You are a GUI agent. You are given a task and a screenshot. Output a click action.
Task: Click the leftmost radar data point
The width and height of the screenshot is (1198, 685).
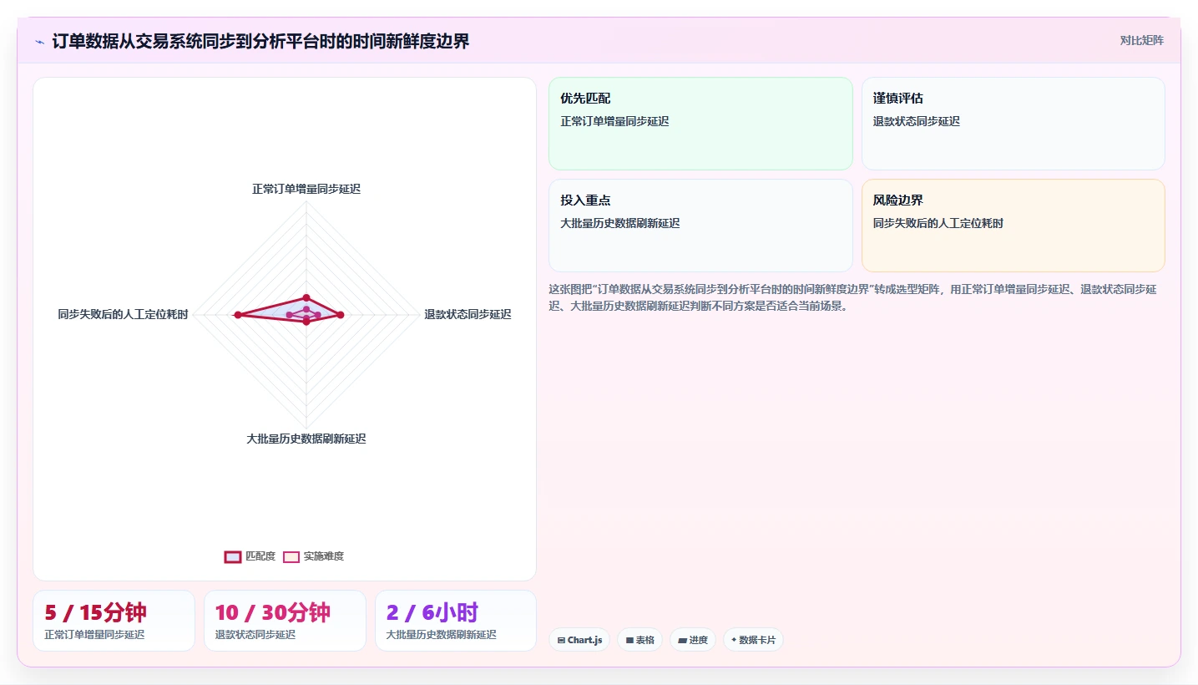238,315
